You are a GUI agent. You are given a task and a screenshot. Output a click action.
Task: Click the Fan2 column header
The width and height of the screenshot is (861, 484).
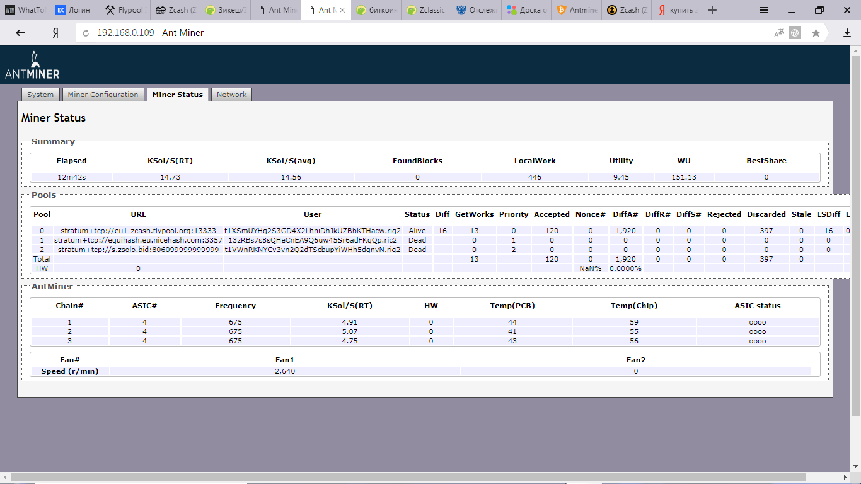(x=635, y=360)
